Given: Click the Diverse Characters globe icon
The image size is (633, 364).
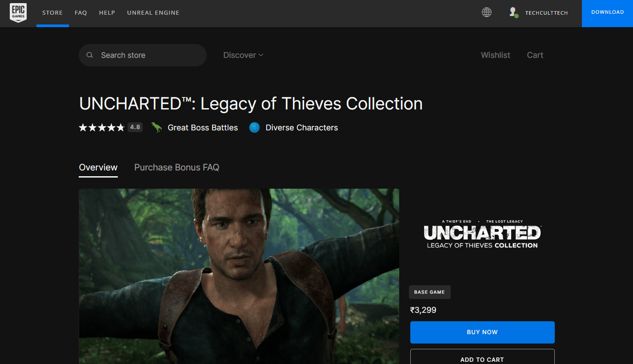Looking at the screenshot, I should (x=254, y=128).
